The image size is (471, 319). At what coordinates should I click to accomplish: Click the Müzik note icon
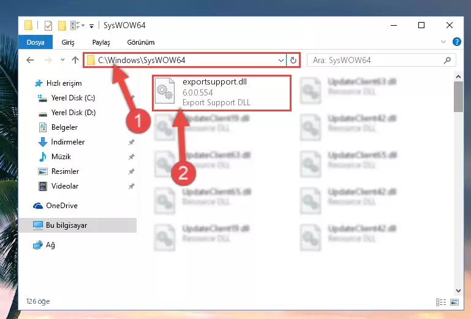[43, 157]
